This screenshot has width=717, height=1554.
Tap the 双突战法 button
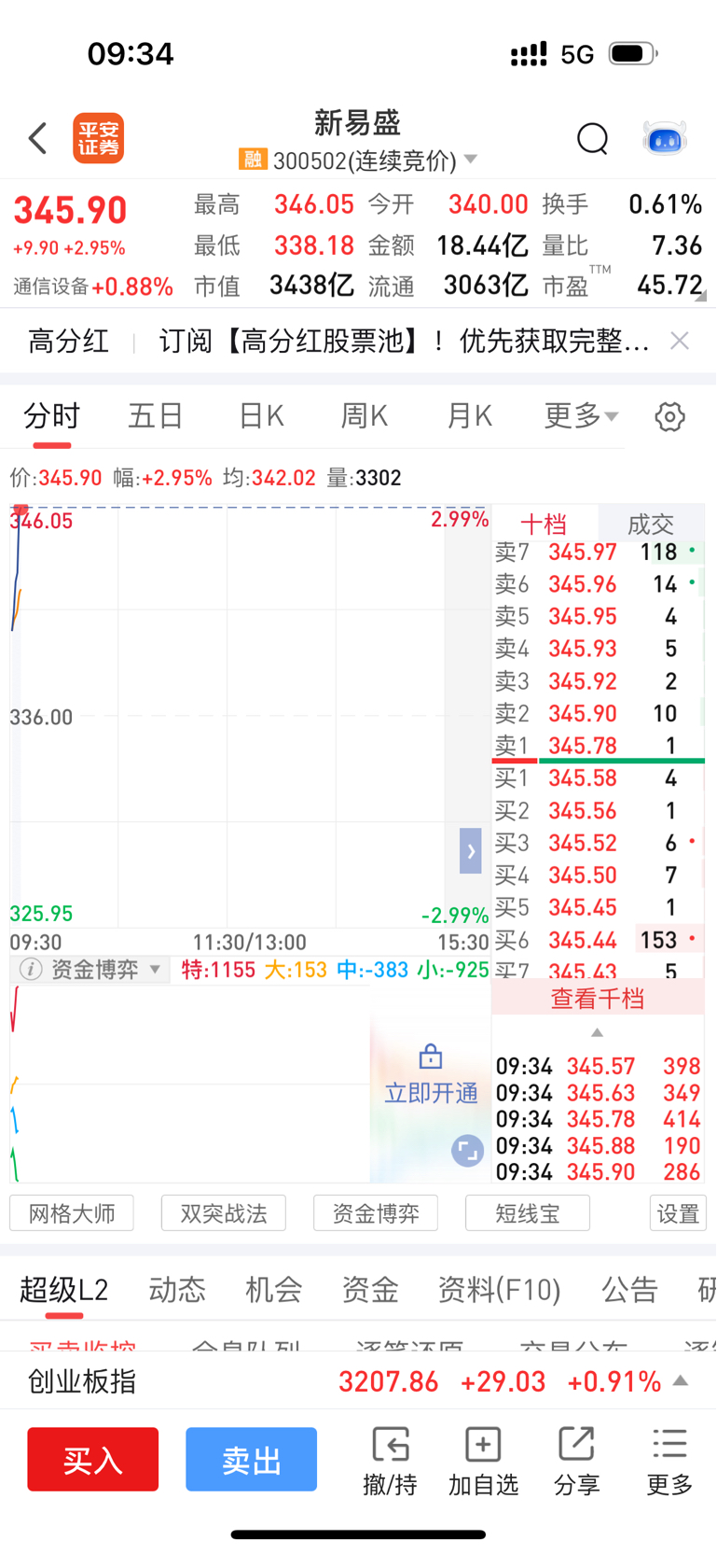tap(224, 1213)
